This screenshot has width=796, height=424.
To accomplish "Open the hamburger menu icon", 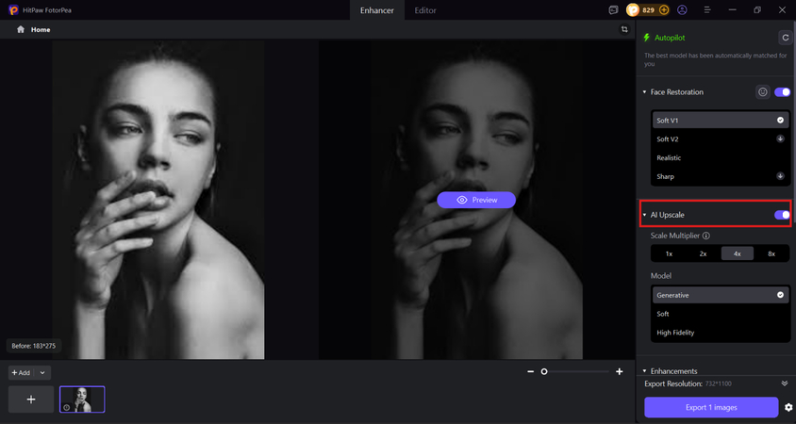I will coord(707,10).
